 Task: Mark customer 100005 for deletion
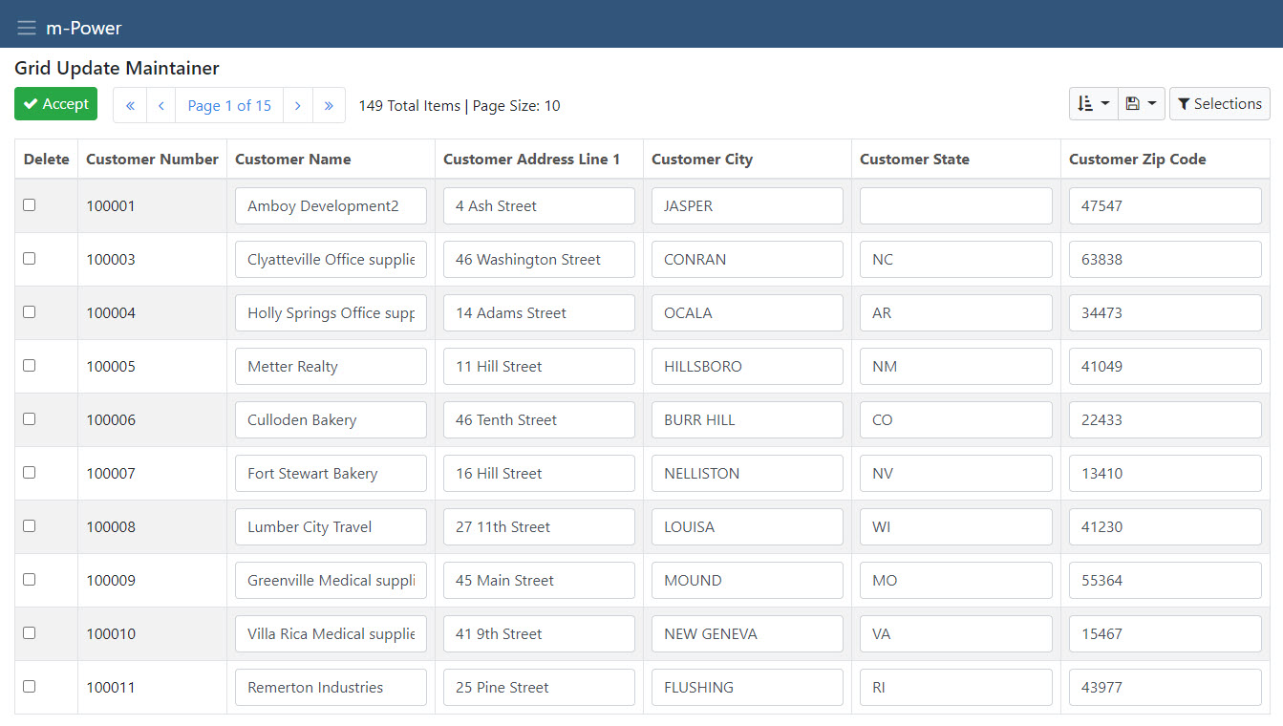pos(30,366)
